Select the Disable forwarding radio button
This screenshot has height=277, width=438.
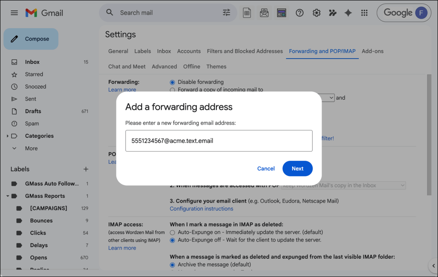(x=173, y=82)
